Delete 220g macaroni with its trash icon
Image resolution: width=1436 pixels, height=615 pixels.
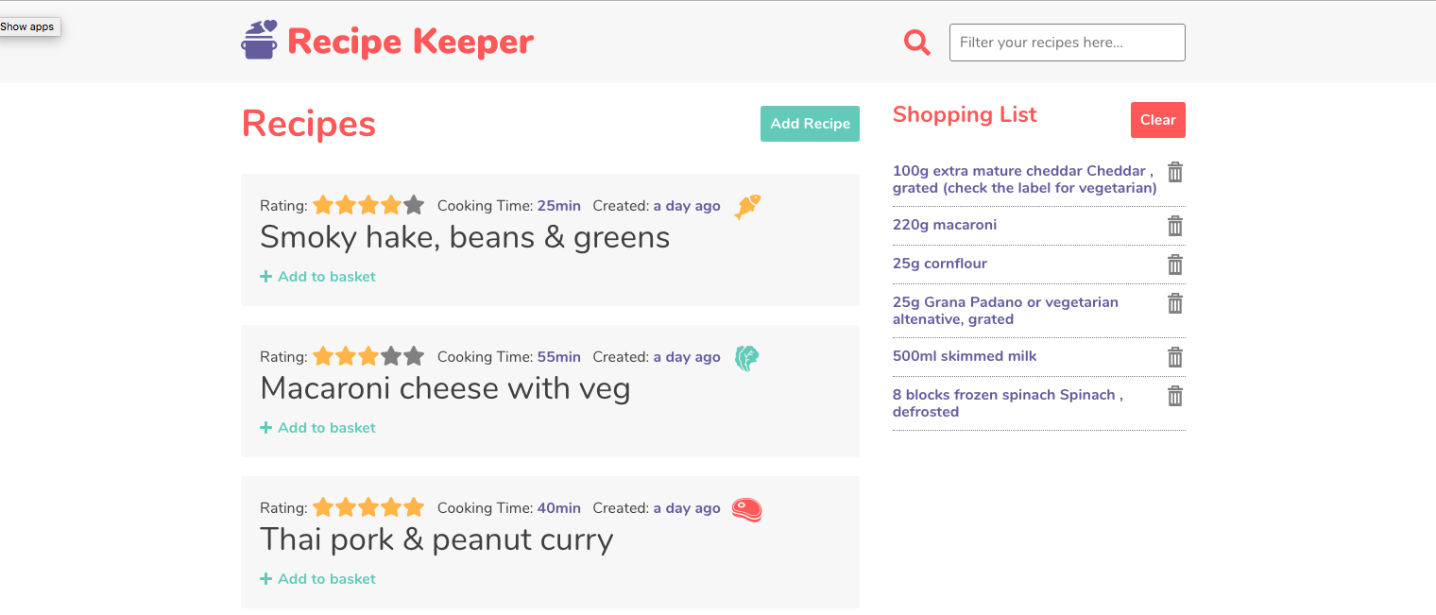pos(1174,226)
